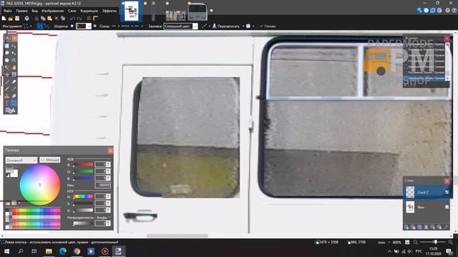Toggle antialiasing in the tool options bar
The width and height of the screenshot is (458, 257).
coord(205,26)
